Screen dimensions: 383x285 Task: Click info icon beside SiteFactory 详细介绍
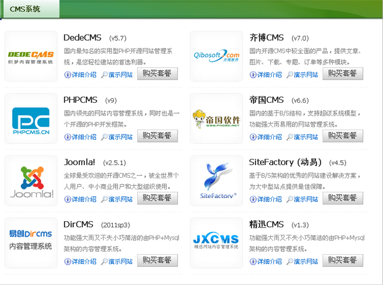253,199
